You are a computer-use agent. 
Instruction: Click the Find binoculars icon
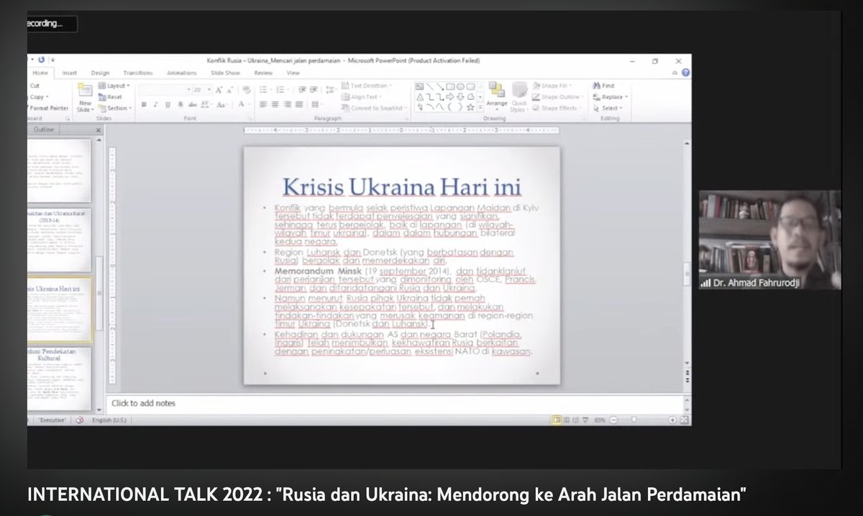click(x=597, y=86)
